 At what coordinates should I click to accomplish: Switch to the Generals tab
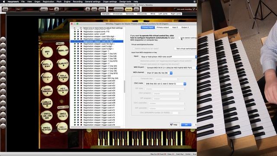[130, 14]
